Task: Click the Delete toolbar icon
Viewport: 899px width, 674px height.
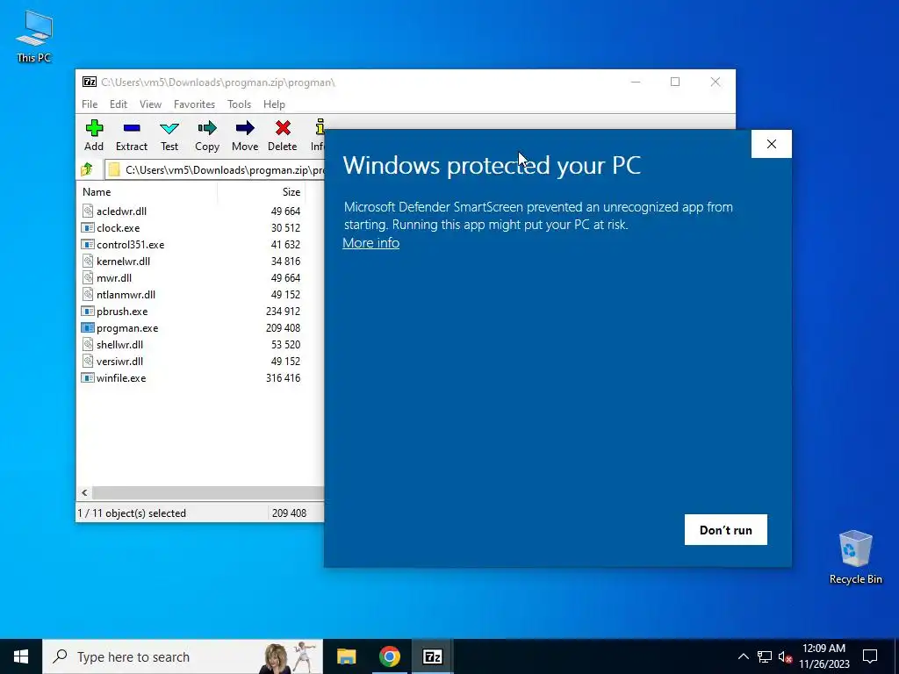Action: [x=283, y=128]
